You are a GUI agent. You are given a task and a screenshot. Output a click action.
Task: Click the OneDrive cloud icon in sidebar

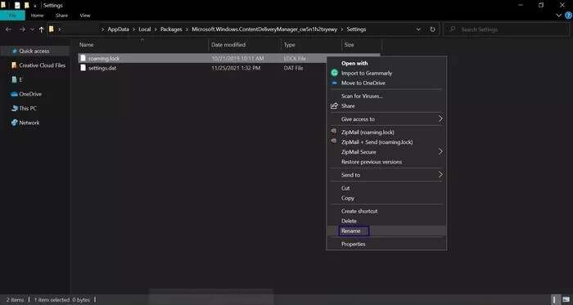(x=14, y=94)
